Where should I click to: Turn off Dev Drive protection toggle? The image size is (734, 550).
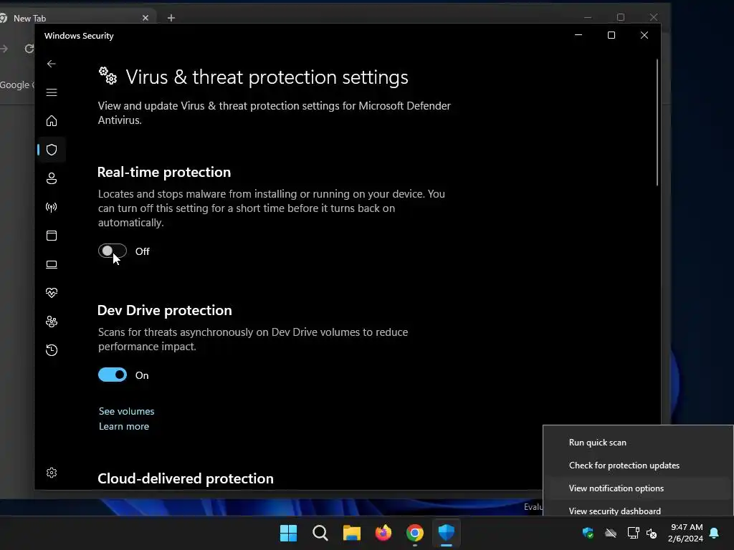113,375
